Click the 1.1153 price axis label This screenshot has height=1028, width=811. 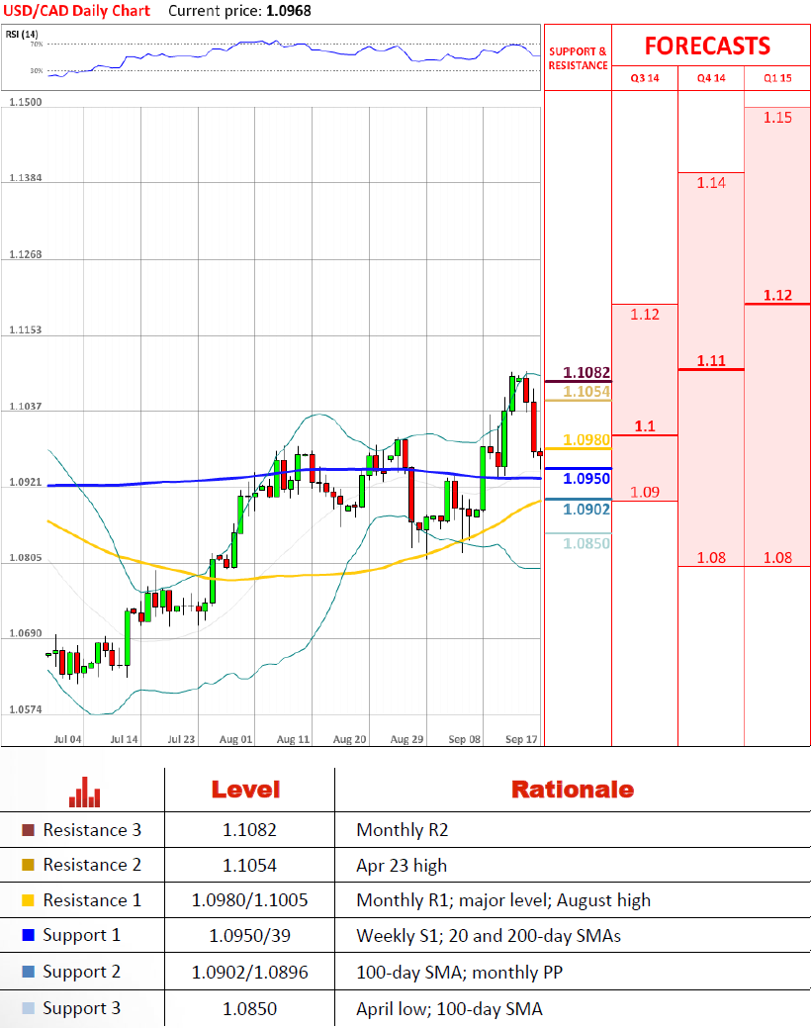tap(26, 329)
